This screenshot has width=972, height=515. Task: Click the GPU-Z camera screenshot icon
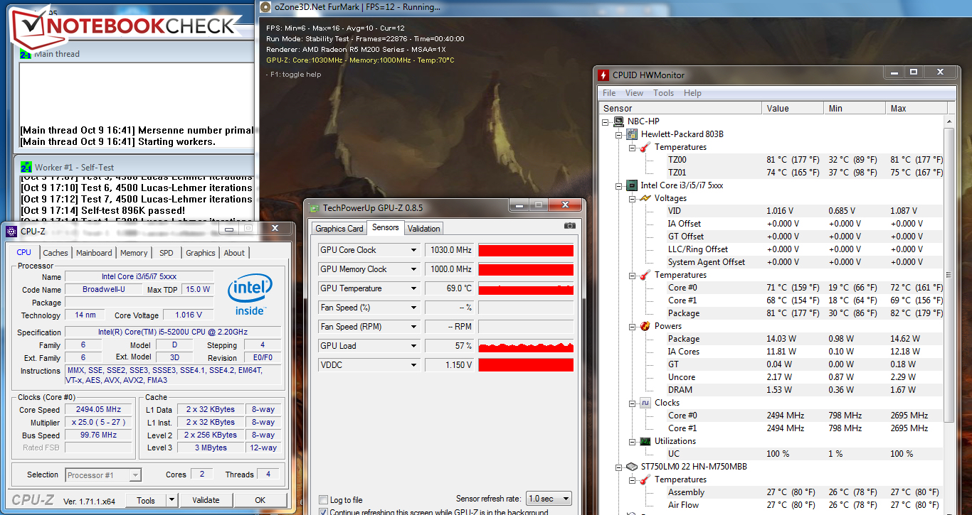[570, 225]
